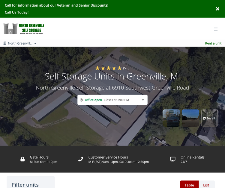
Task: Click the "Call Us Today!" link
Action: click(16, 13)
